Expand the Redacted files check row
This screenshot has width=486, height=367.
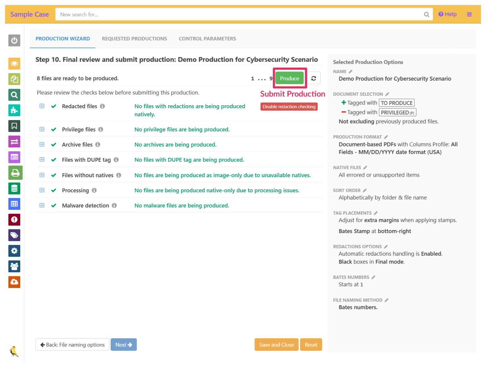tap(42, 106)
